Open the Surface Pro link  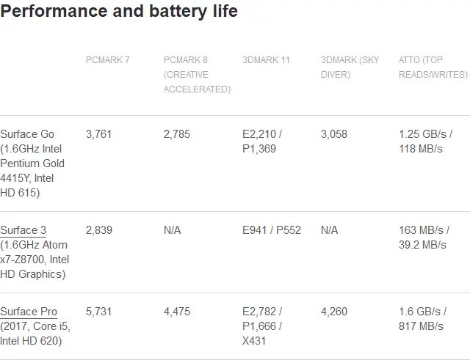tap(29, 312)
